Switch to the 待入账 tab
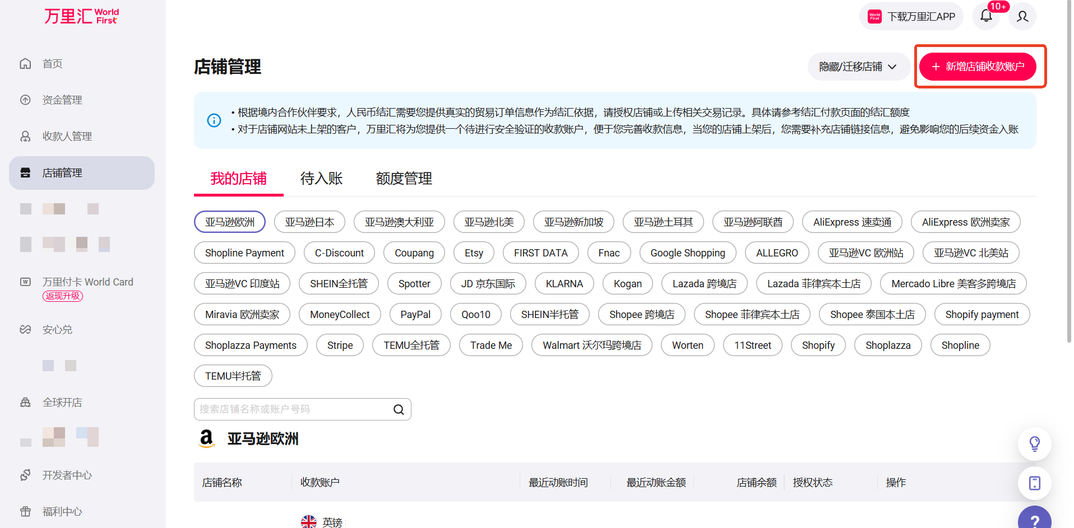 tap(321, 179)
